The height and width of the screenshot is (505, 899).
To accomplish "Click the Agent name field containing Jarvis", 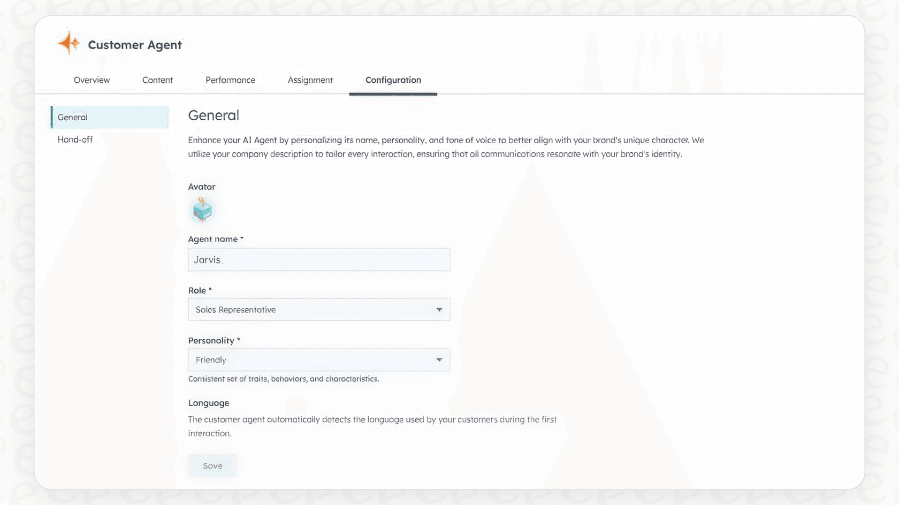I will (x=319, y=260).
